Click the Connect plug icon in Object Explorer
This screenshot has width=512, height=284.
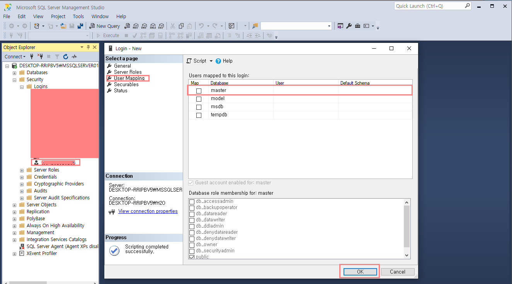pos(32,56)
